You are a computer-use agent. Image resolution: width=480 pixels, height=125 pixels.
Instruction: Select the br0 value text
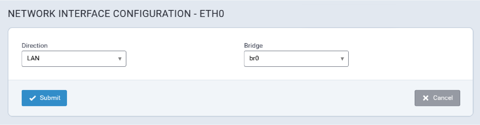(x=254, y=58)
